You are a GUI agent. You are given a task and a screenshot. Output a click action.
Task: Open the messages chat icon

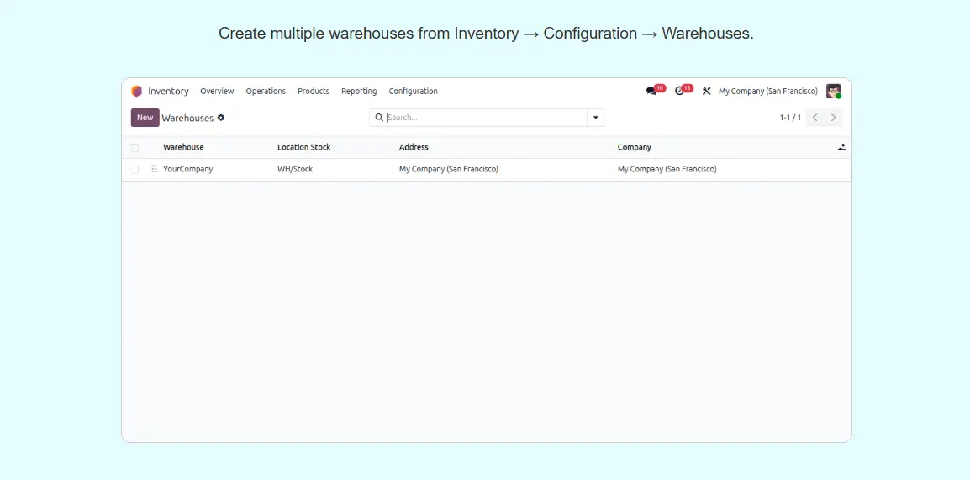pos(651,91)
